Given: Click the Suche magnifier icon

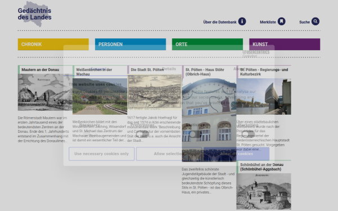Looking at the screenshot, I should [315, 21].
